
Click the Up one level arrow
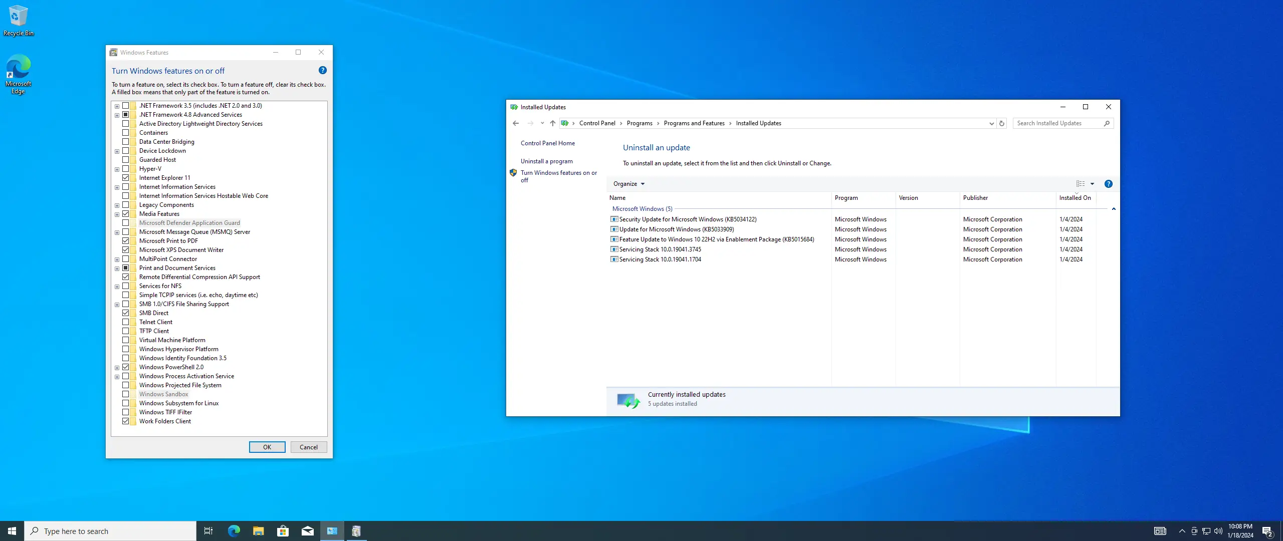[552, 123]
